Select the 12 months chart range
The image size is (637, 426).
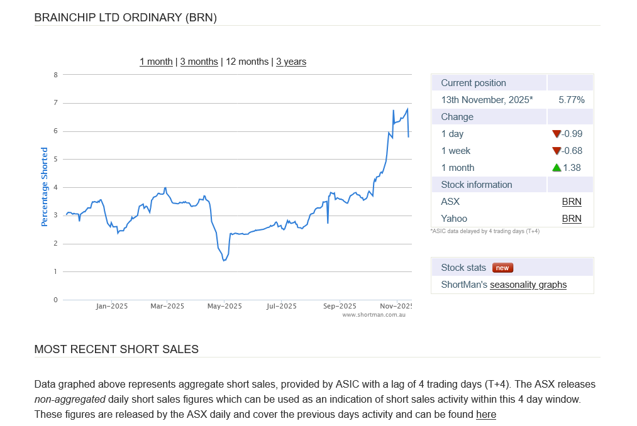247,62
